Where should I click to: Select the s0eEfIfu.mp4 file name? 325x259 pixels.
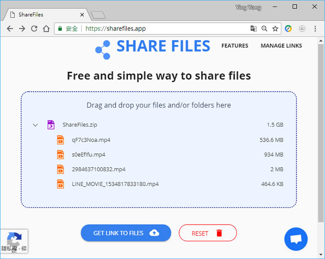(89, 155)
